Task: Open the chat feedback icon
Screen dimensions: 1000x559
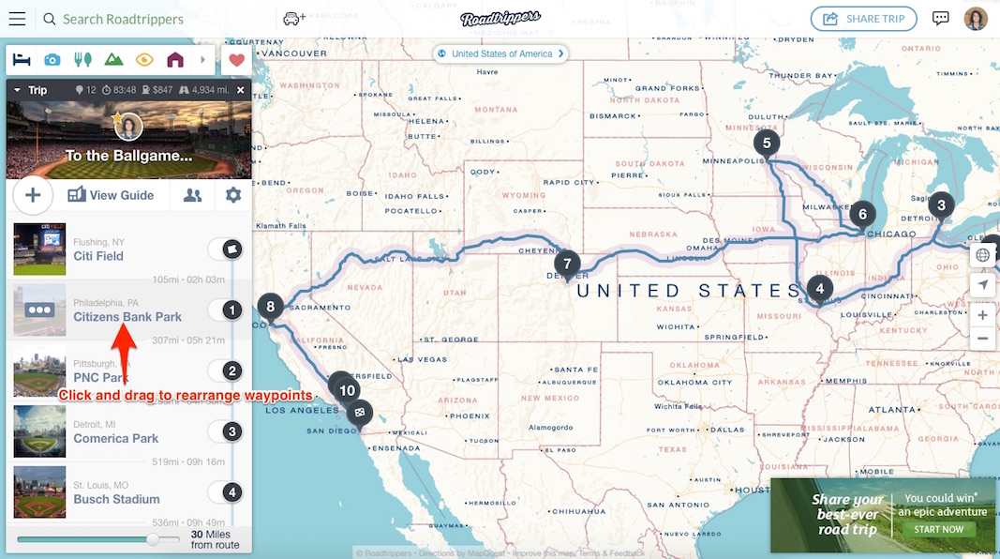Action: 941,19
